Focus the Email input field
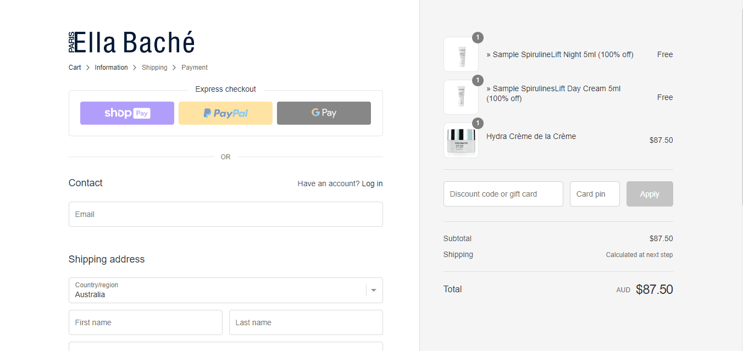This screenshot has height=351, width=743. (225, 214)
